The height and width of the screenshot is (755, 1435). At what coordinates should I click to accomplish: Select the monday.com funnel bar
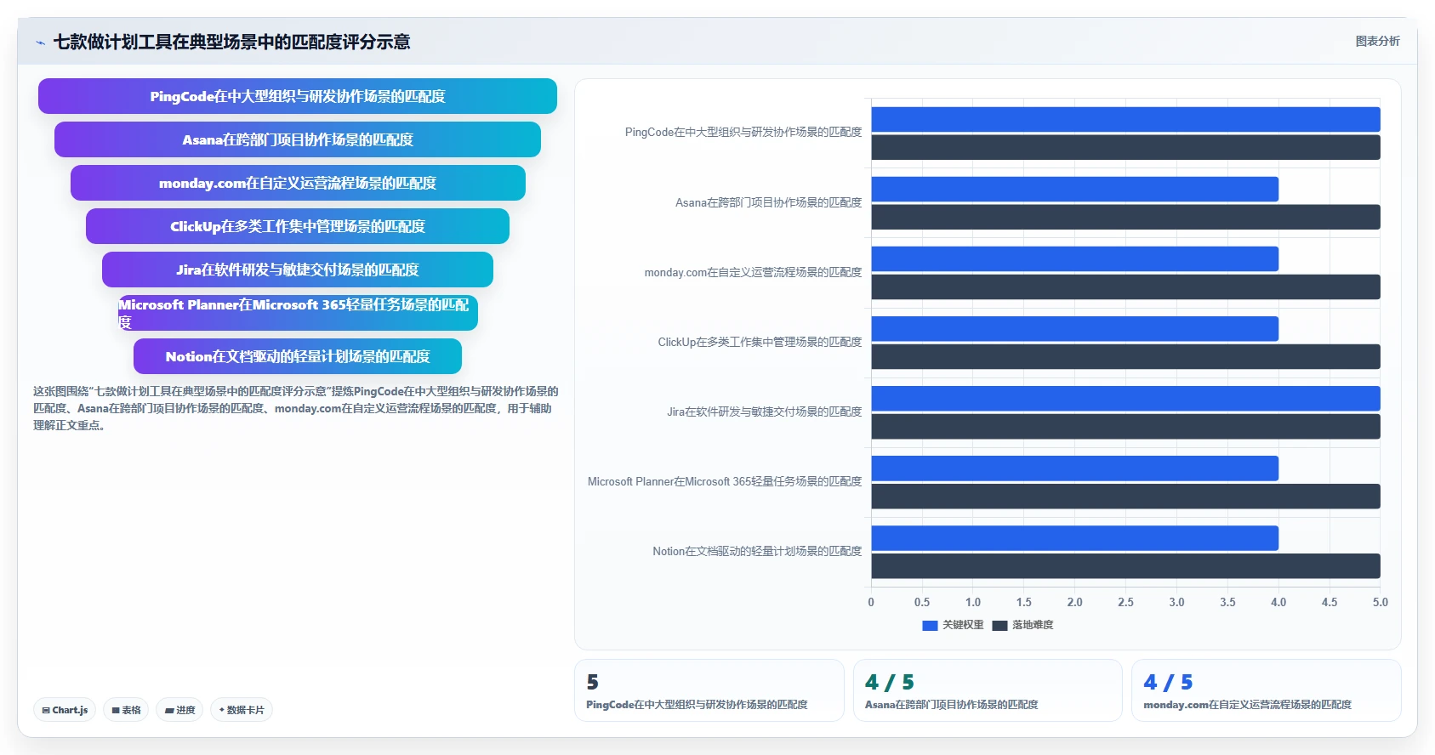(x=298, y=183)
